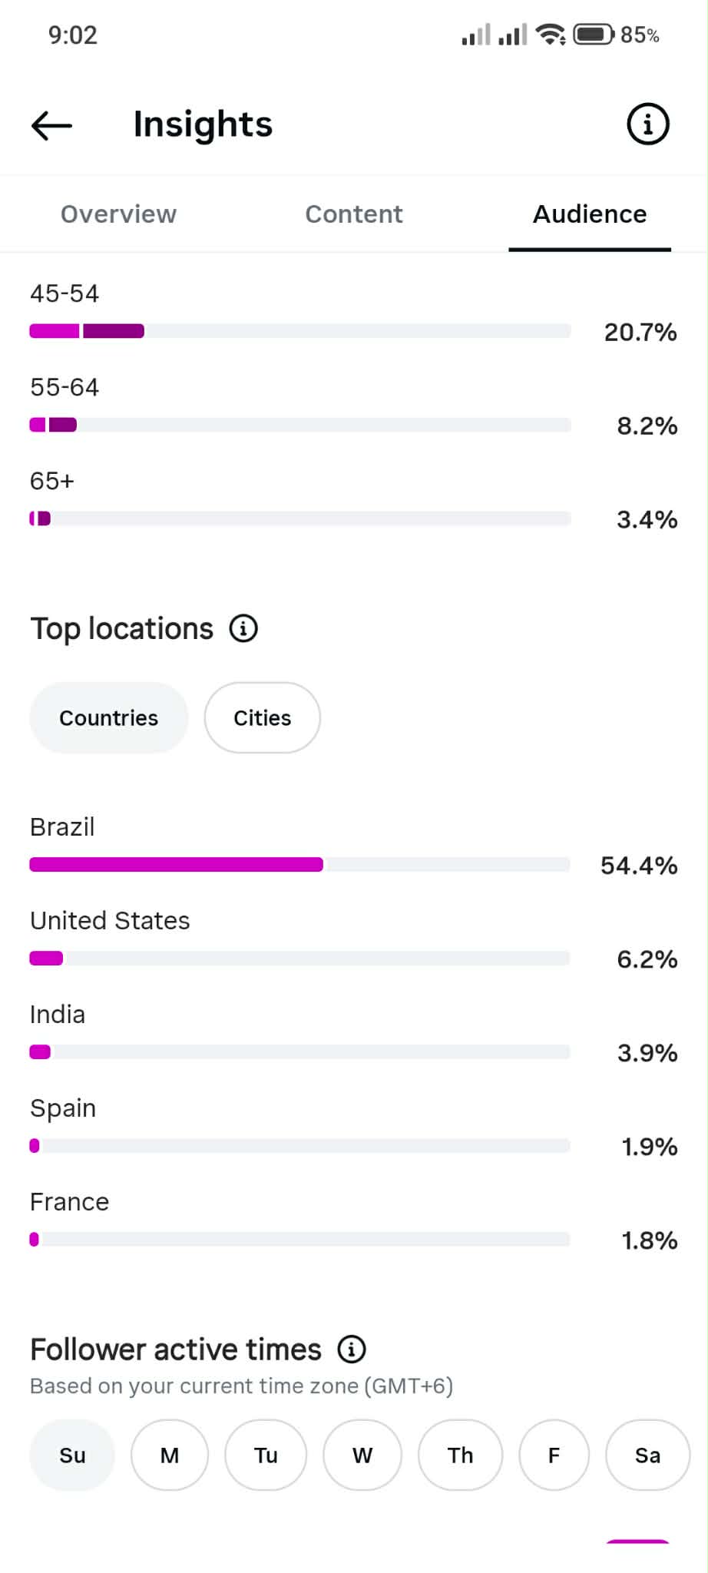Screen dimensions: 708x1573
Task: Tap the battery icon in status bar
Action: (x=594, y=35)
